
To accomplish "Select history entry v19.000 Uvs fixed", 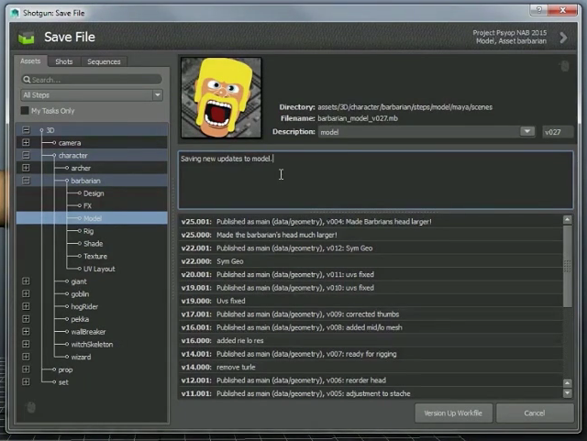I will 371,301.
